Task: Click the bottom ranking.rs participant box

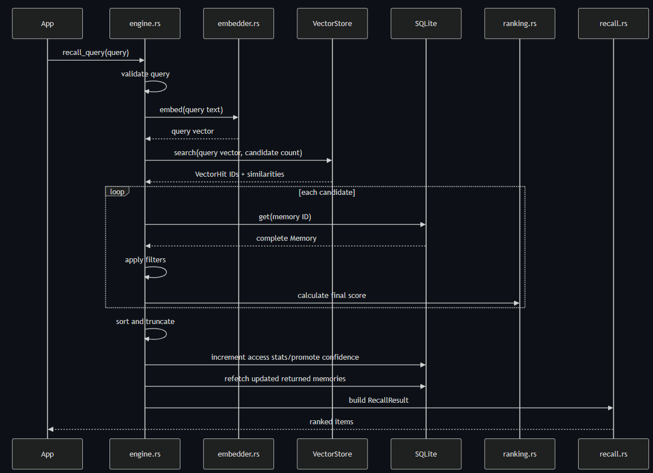Action: pyautogui.click(x=520, y=454)
